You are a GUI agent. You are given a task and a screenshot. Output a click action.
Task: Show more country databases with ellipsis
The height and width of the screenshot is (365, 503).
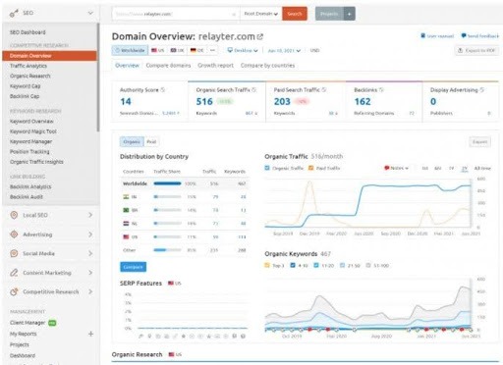(212, 50)
